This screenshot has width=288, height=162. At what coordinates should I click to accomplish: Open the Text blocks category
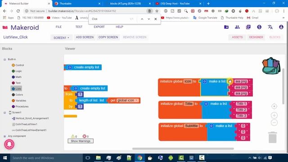[16, 83]
